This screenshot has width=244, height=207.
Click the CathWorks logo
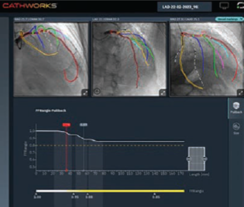point(29,6)
